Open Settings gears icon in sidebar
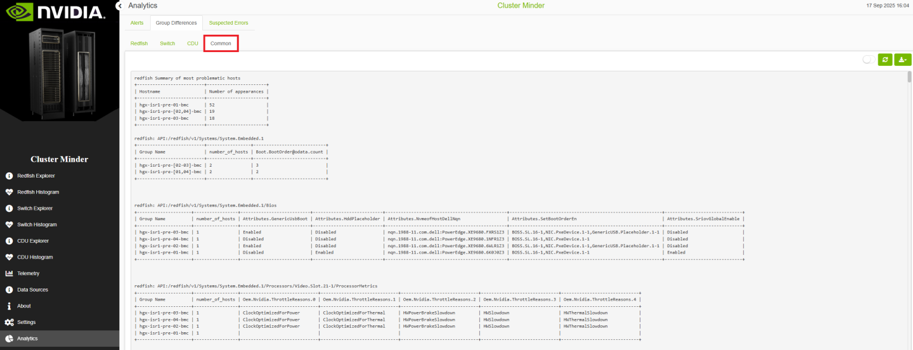This screenshot has height=350, width=913. tap(9, 322)
